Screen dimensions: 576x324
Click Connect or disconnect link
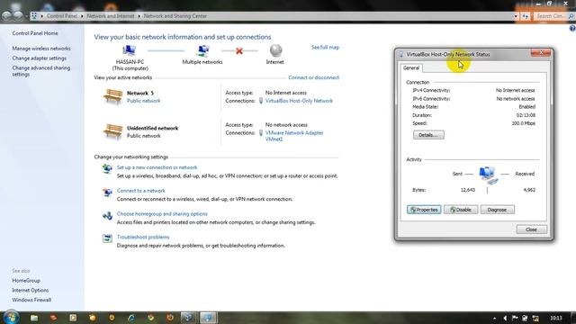[314, 77]
